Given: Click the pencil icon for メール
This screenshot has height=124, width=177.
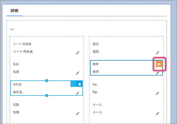Looking at the screenshot, I should click(x=158, y=113).
